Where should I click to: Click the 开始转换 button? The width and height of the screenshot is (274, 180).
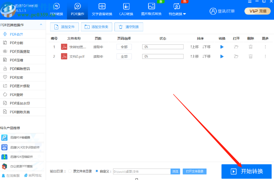tap(247, 171)
